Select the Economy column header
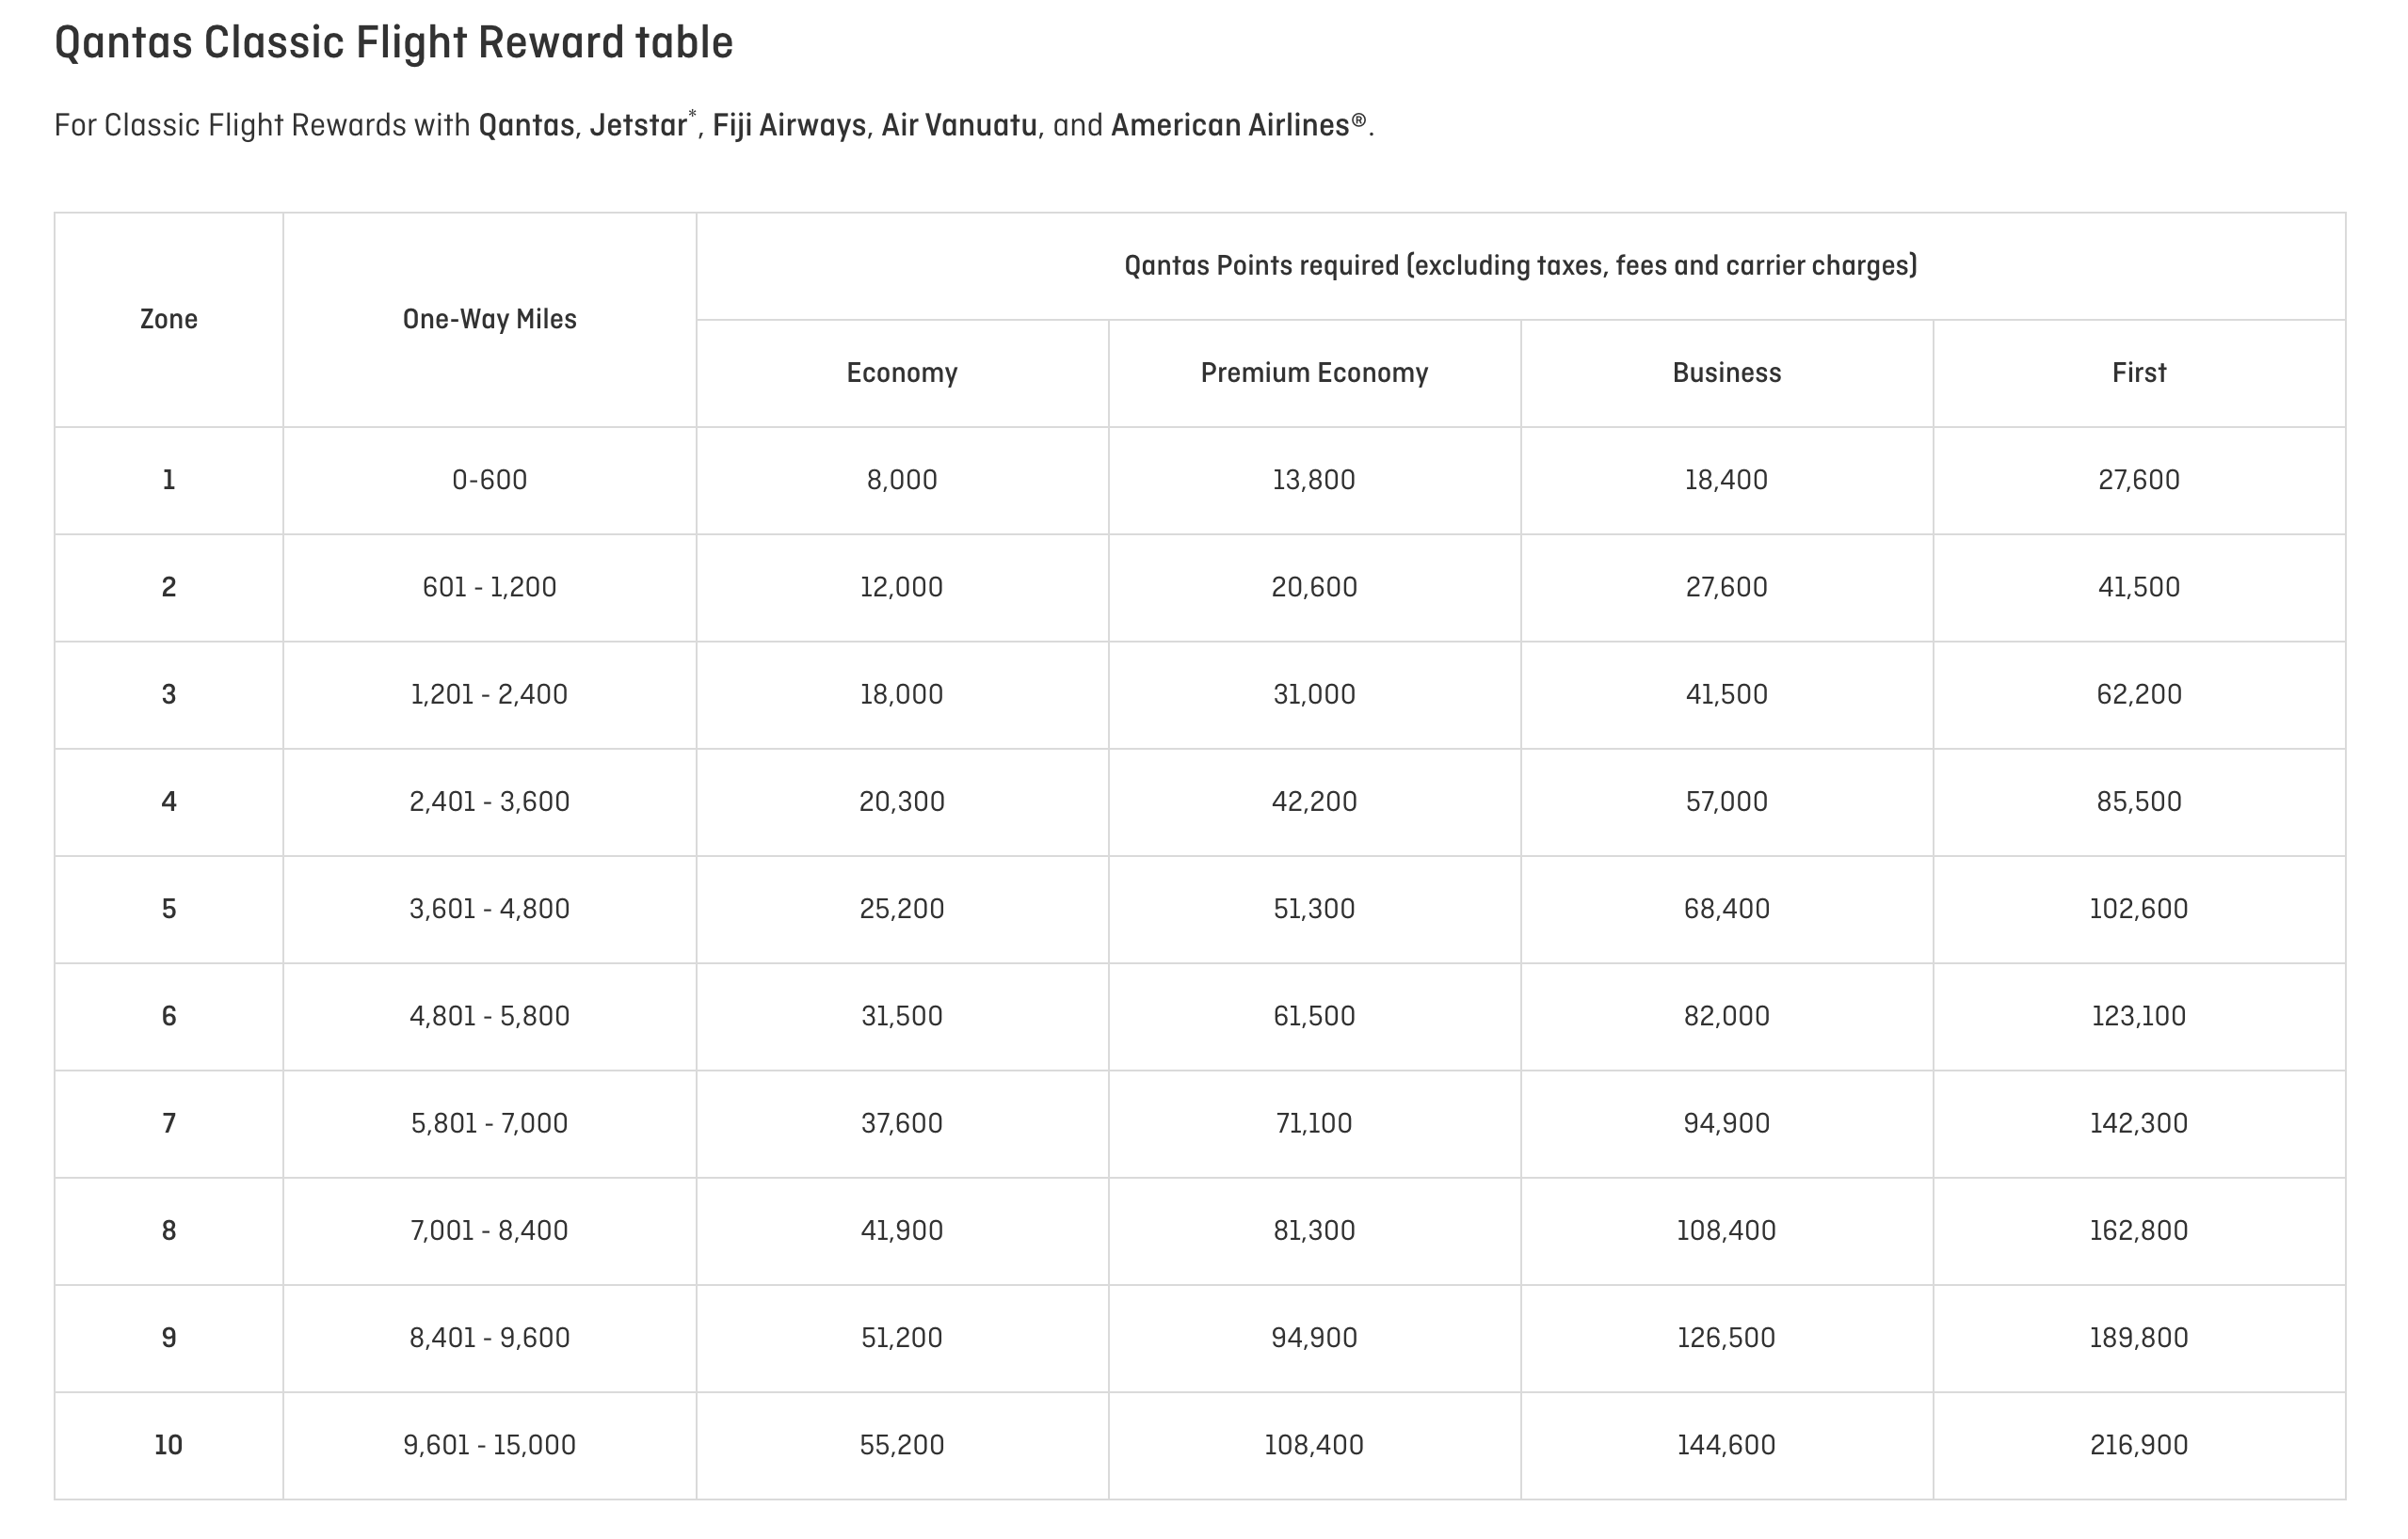This screenshot has height=1539, width=2408. pyautogui.click(x=902, y=373)
